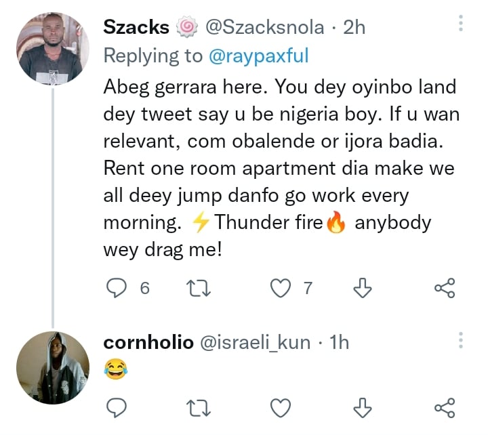Like cornholio's reply
488x435 pixels.
pos(280,407)
